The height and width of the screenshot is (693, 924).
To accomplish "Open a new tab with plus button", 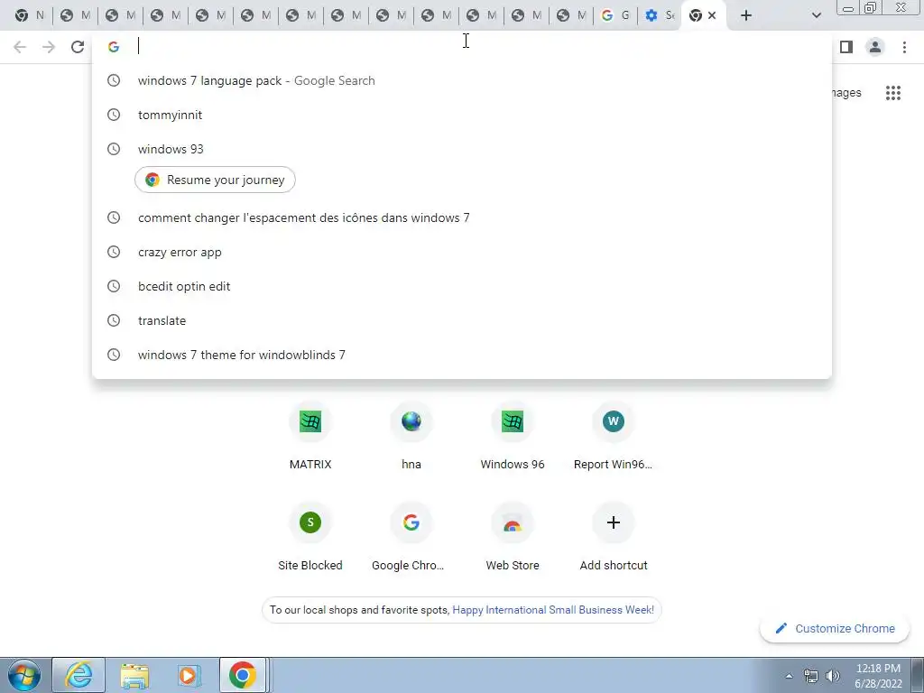I will tap(746, 15).
